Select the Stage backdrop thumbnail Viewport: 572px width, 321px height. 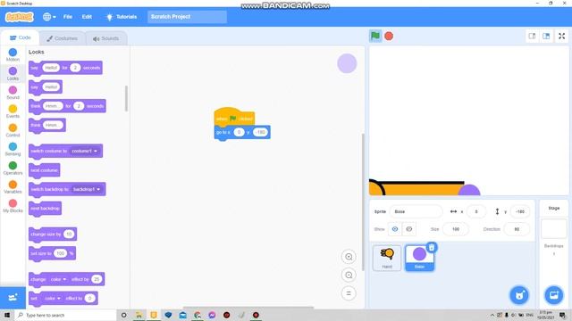click(x=554, y=228)
